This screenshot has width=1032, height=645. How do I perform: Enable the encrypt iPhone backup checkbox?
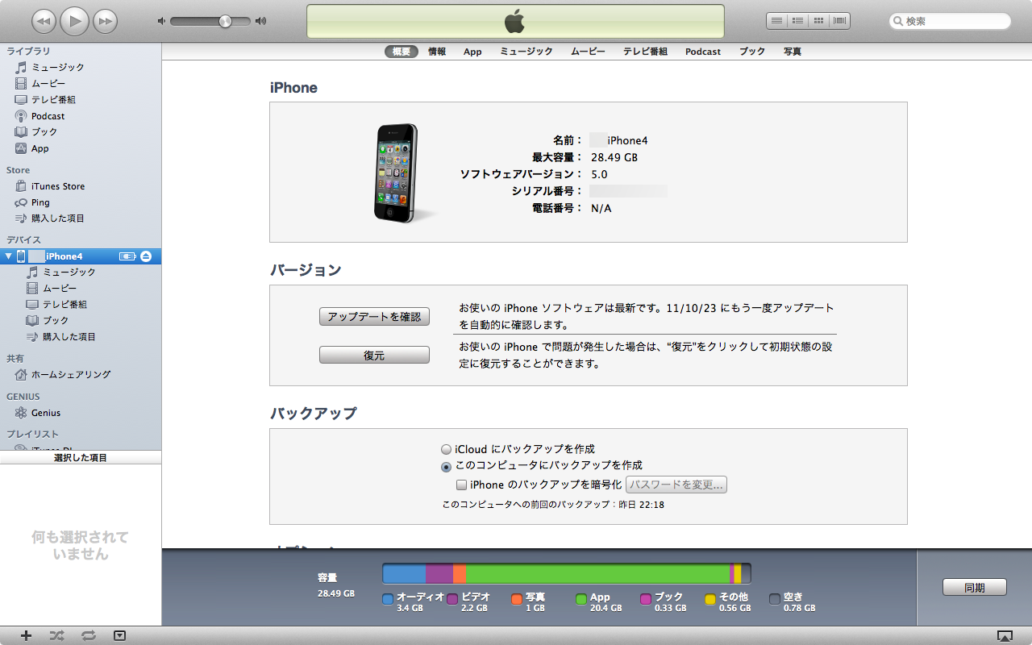(461, 485)
